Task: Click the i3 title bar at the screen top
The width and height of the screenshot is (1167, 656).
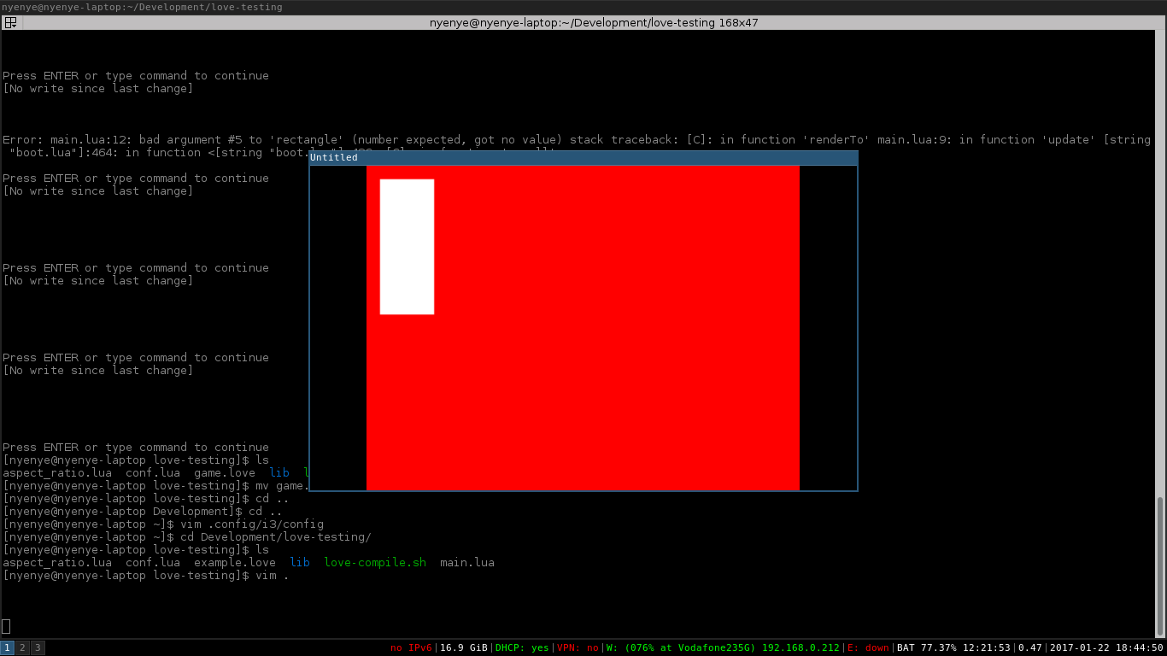Action: click(583, 7)
